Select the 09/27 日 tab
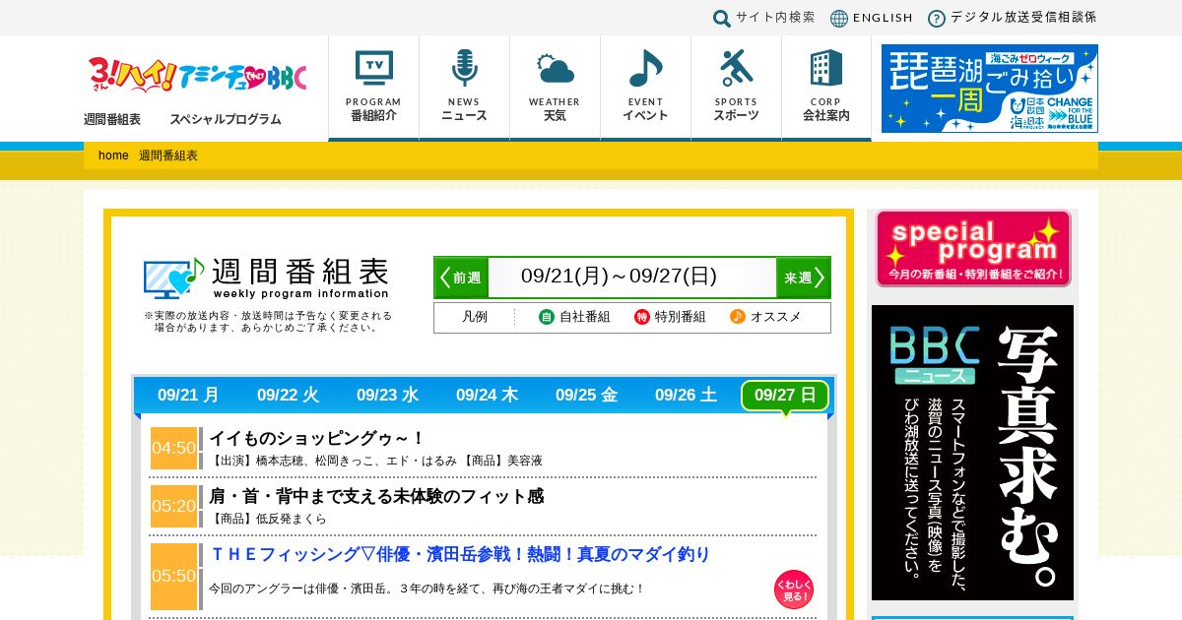 [785, 396]
